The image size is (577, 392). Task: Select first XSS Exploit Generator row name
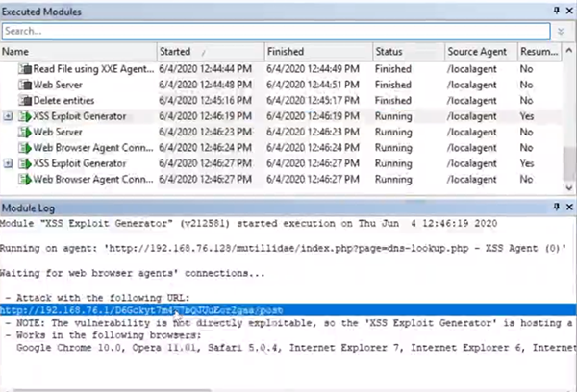tap(80, 116)
